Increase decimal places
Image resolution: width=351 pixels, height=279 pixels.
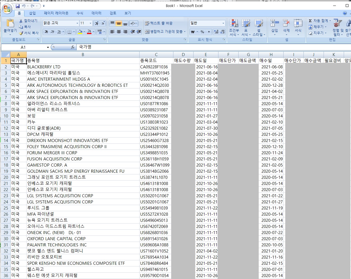(x=216, y=32)
